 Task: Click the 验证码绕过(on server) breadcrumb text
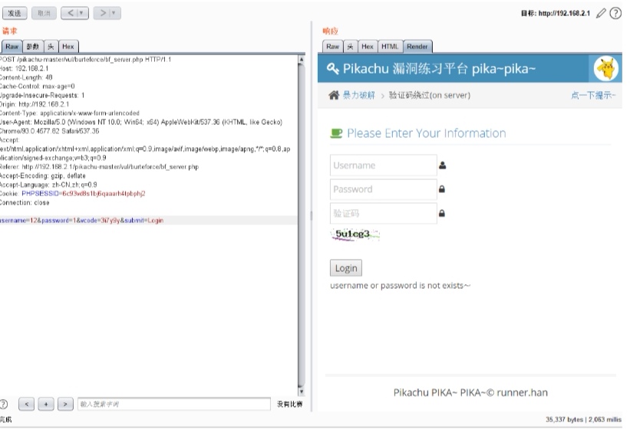[x=430, y=95]
